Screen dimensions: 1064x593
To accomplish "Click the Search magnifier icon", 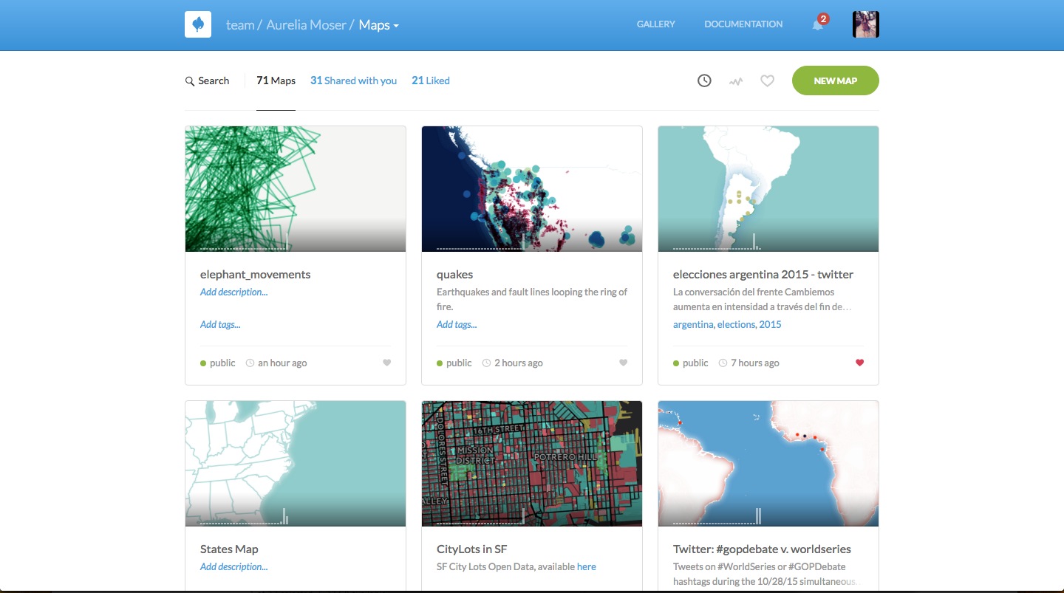I will (190, 81).
